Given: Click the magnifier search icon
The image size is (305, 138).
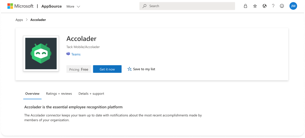Looking at the screenshot, I should pos(144,6).
